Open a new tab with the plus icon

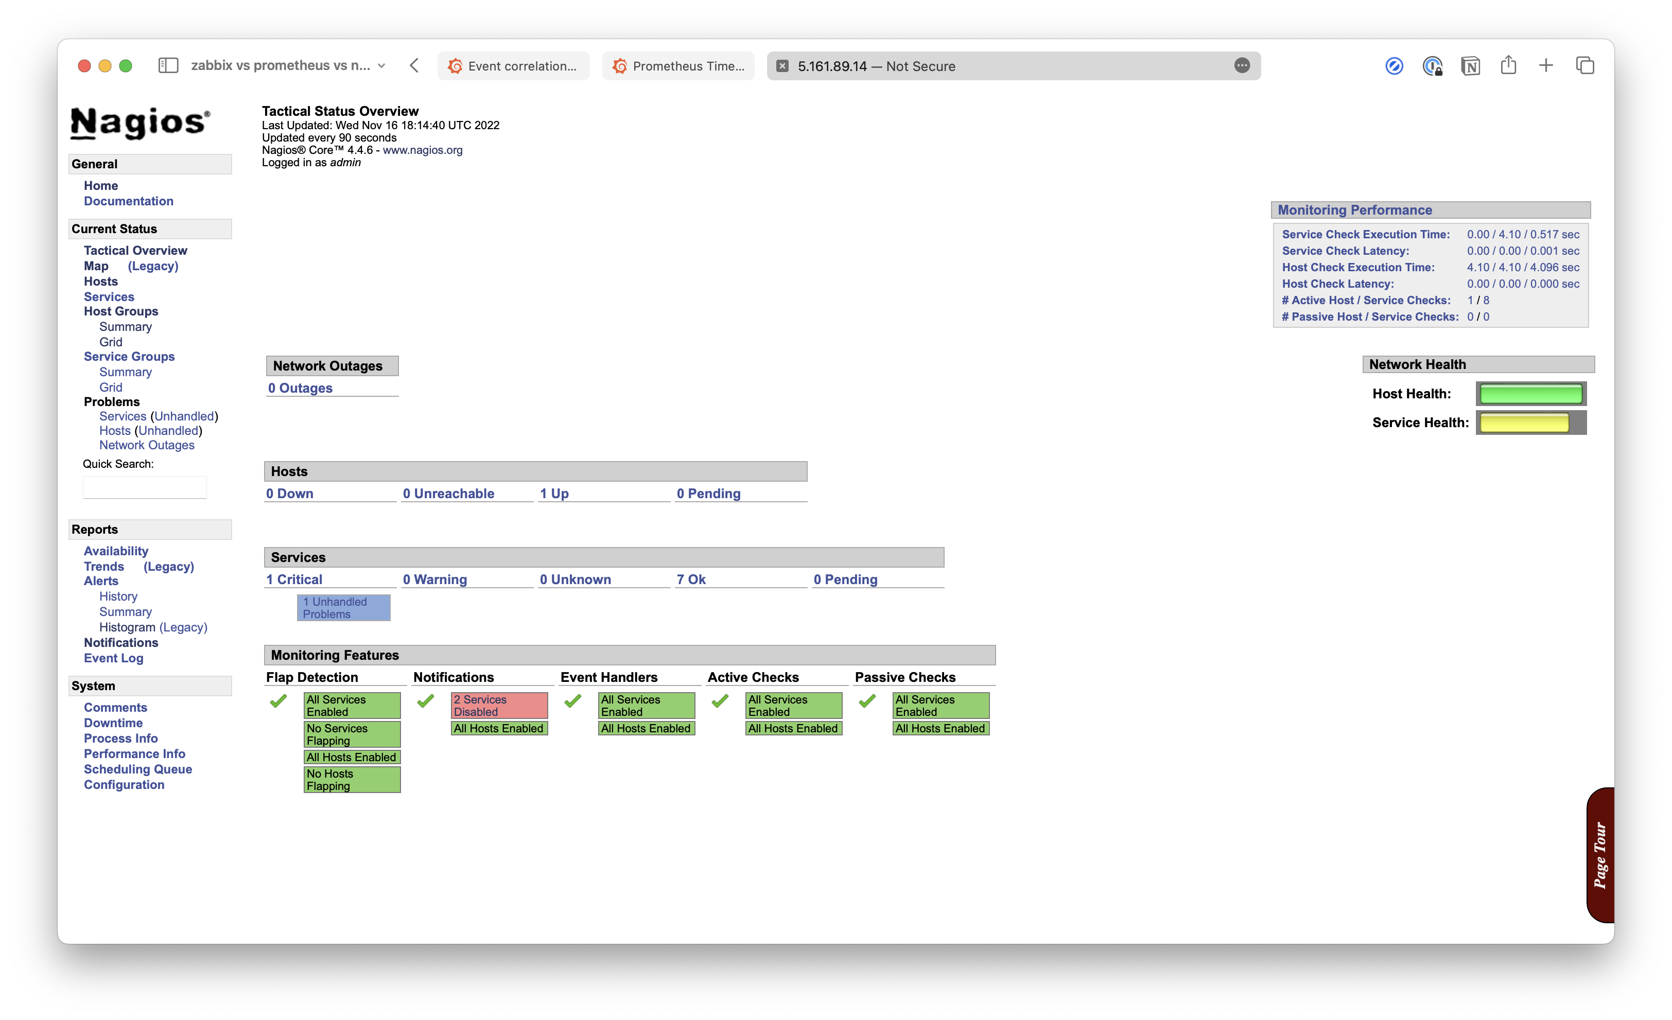1545,65
